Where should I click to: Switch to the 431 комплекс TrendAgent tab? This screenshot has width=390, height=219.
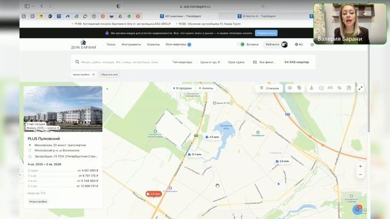pos(180,16)
